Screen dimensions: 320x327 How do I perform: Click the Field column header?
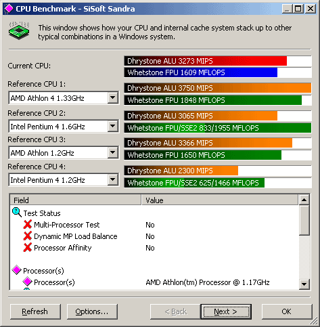coord(76,200)
